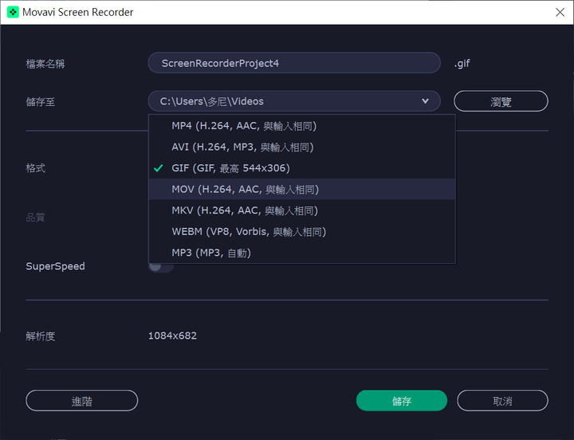Click the 瀏覽 browse button
The image size is (574, 440).
[x=501, y=101]
